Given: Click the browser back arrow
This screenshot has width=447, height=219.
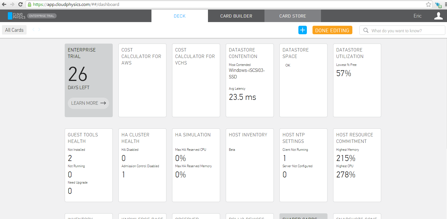Looking at the screenshot, I should point(4,4).
